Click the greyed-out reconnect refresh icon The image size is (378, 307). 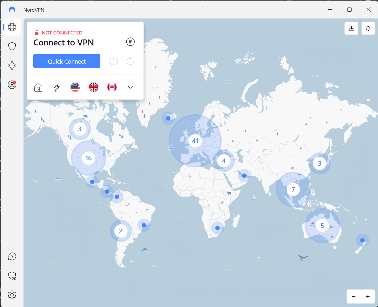pos(130,61)
